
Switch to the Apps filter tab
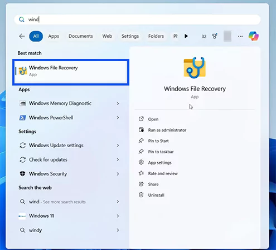(x=54, y=36)
